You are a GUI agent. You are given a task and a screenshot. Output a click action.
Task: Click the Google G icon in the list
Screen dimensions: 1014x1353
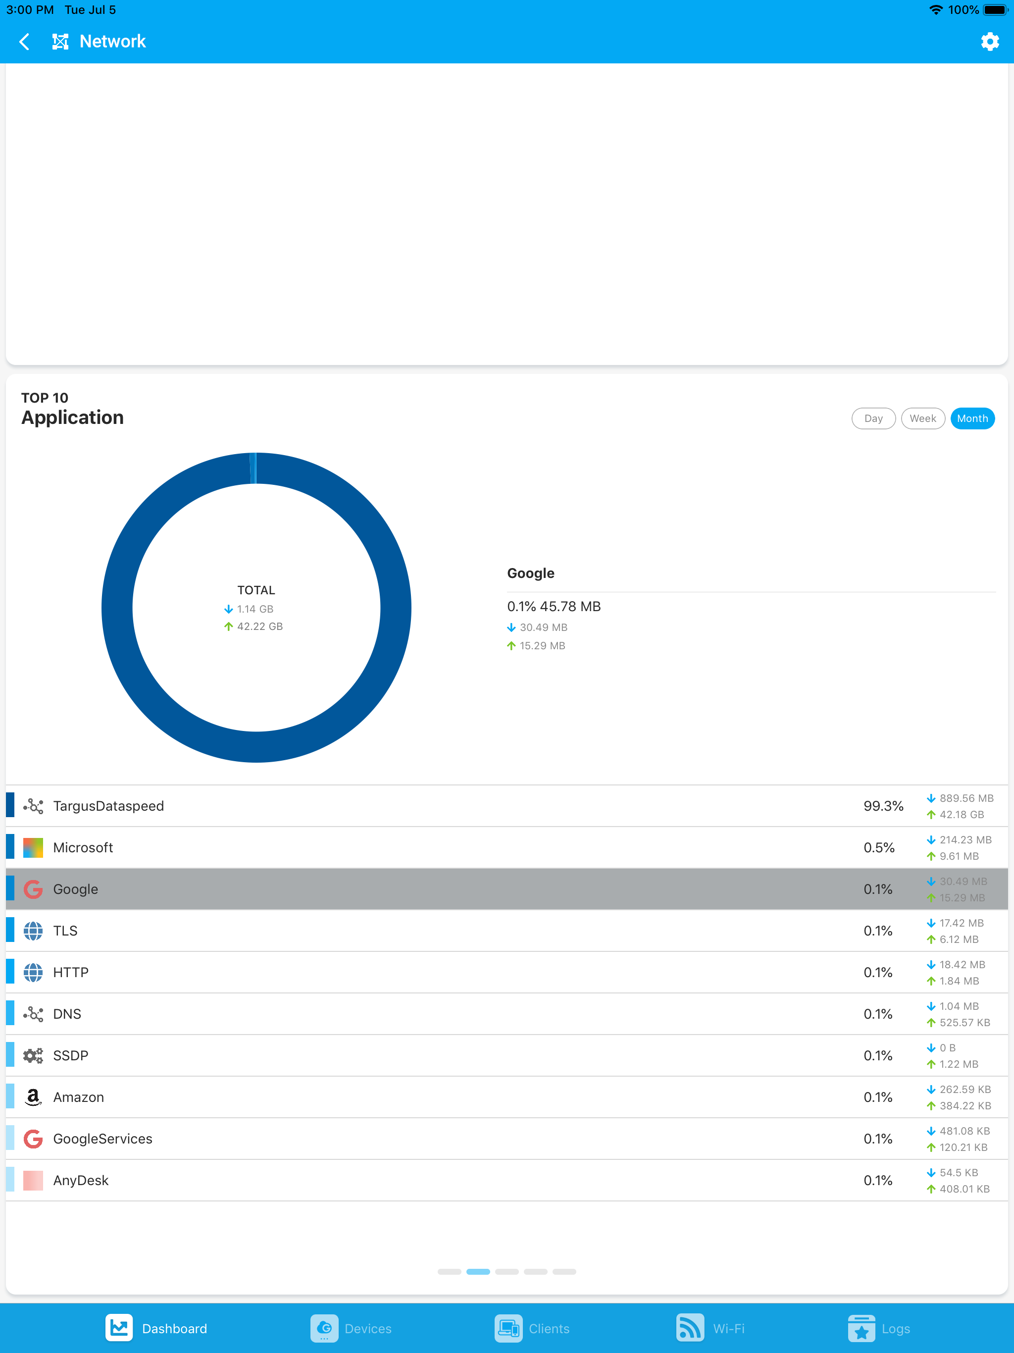click(x=33, y=889)
